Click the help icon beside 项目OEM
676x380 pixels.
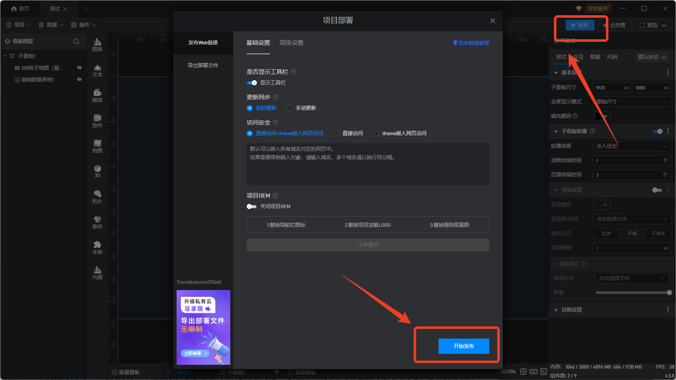pos(275,195)
